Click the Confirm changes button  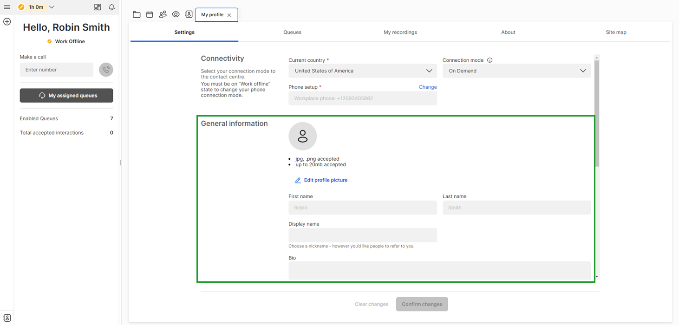coord(422,304)
